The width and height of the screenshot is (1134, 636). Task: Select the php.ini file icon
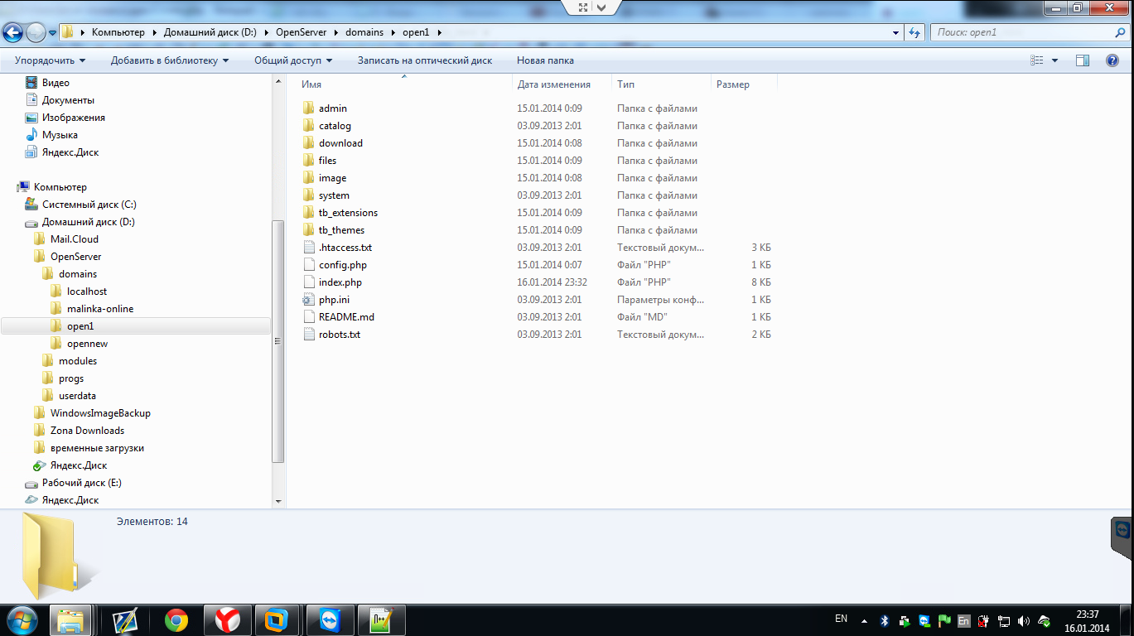click(308, 300)
